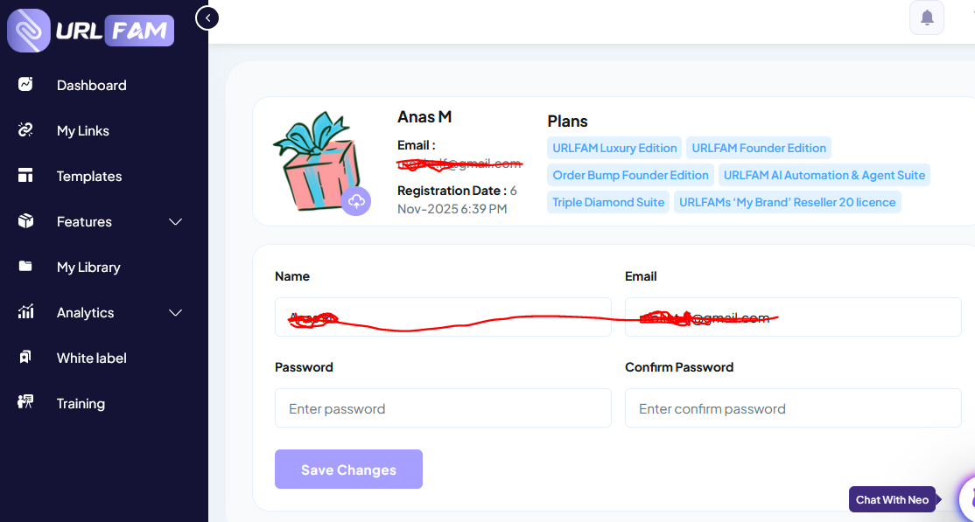Click the Confirm Password input field
This screenshot has width=975, height=522.
(793, 408)
